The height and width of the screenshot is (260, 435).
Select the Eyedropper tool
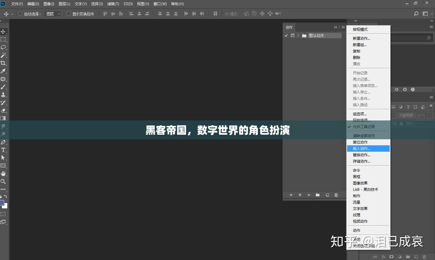[3, 71]
